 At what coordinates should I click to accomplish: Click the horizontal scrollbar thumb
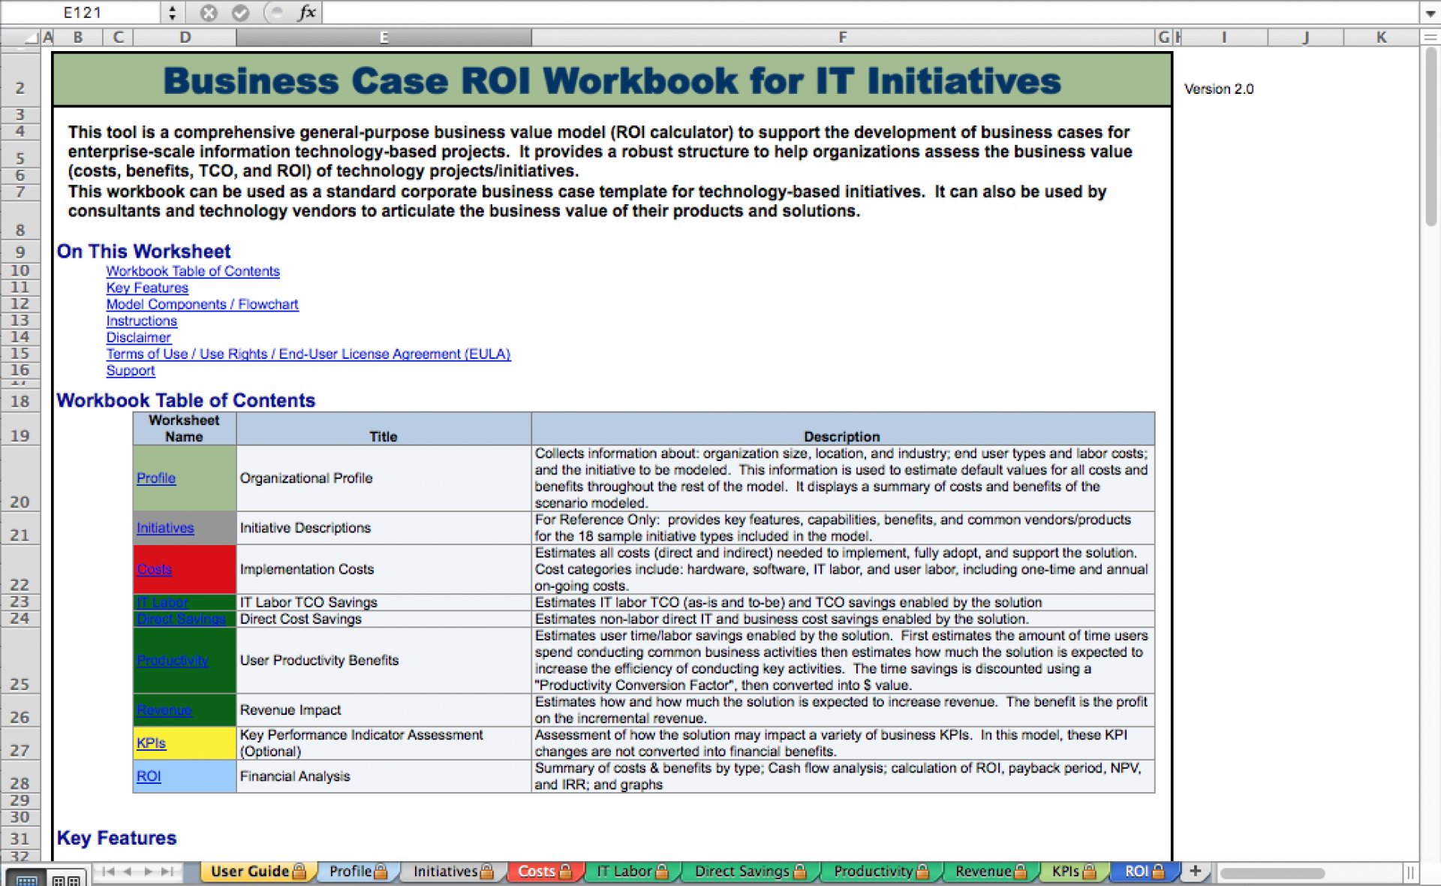point(1272,872)
